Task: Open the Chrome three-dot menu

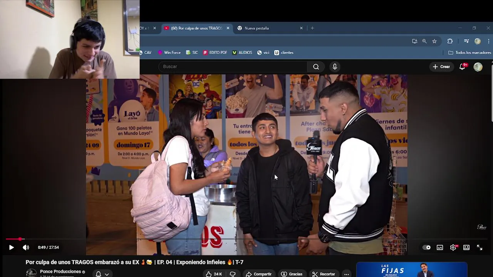Action: (x=488, y=41)
